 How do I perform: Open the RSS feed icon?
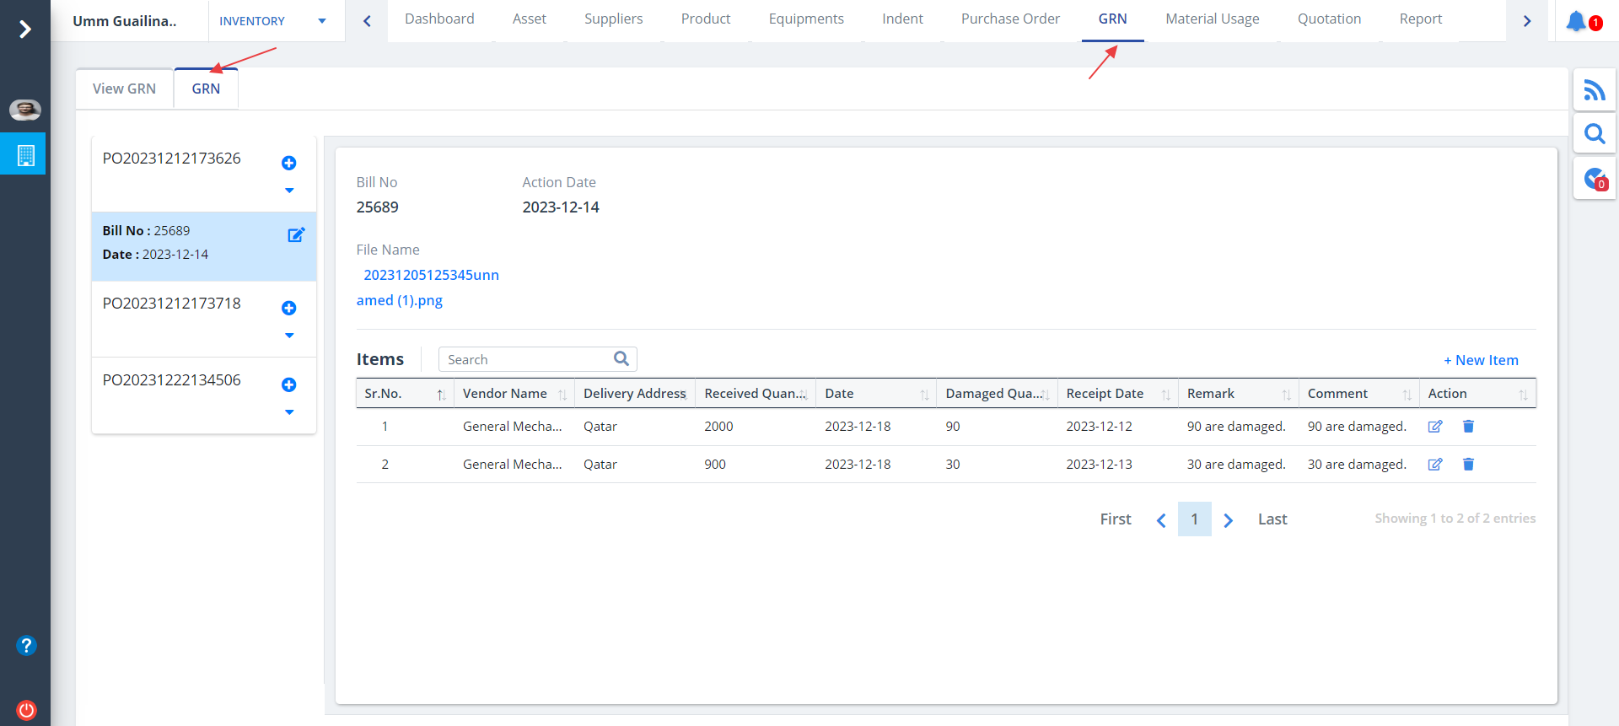point(1594,90)
